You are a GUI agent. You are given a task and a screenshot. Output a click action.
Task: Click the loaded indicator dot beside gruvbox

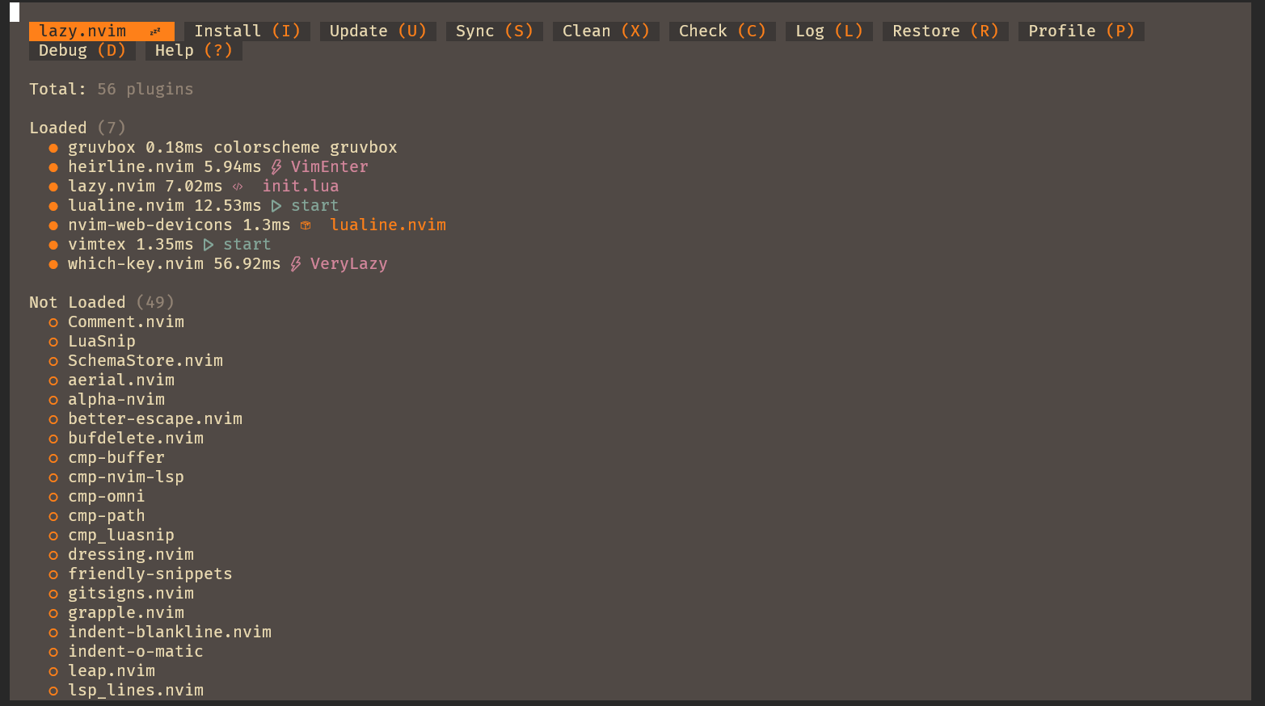tap(53, 147)
